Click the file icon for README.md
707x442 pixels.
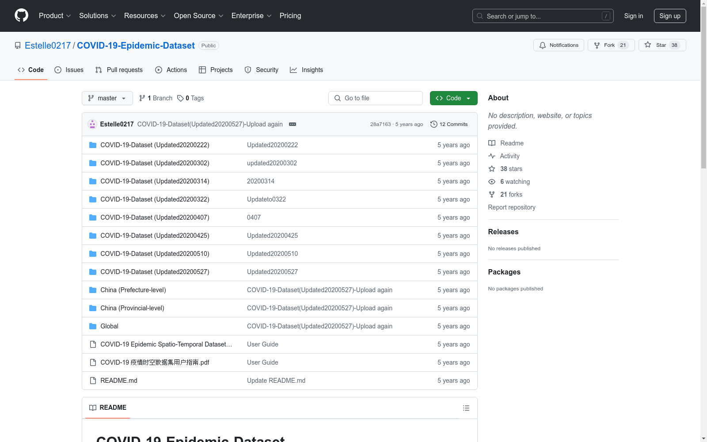coord(93,381)
